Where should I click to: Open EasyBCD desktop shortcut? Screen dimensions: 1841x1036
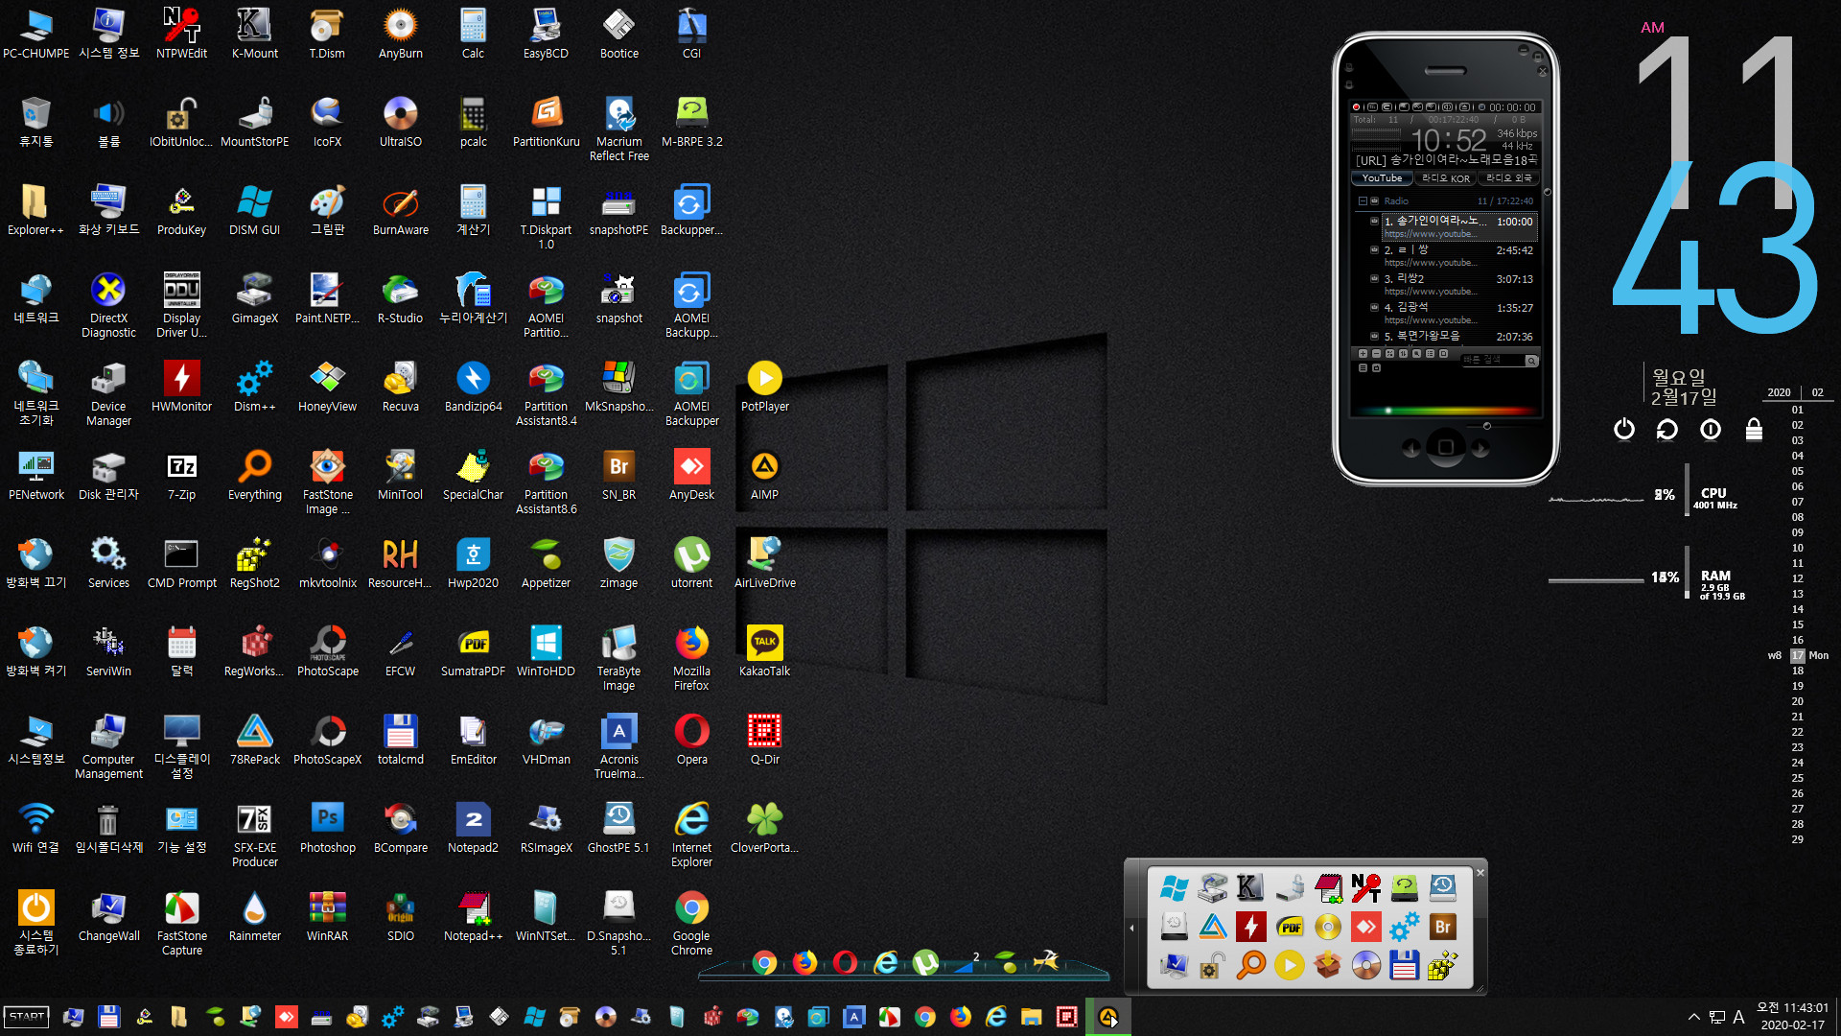546,35
